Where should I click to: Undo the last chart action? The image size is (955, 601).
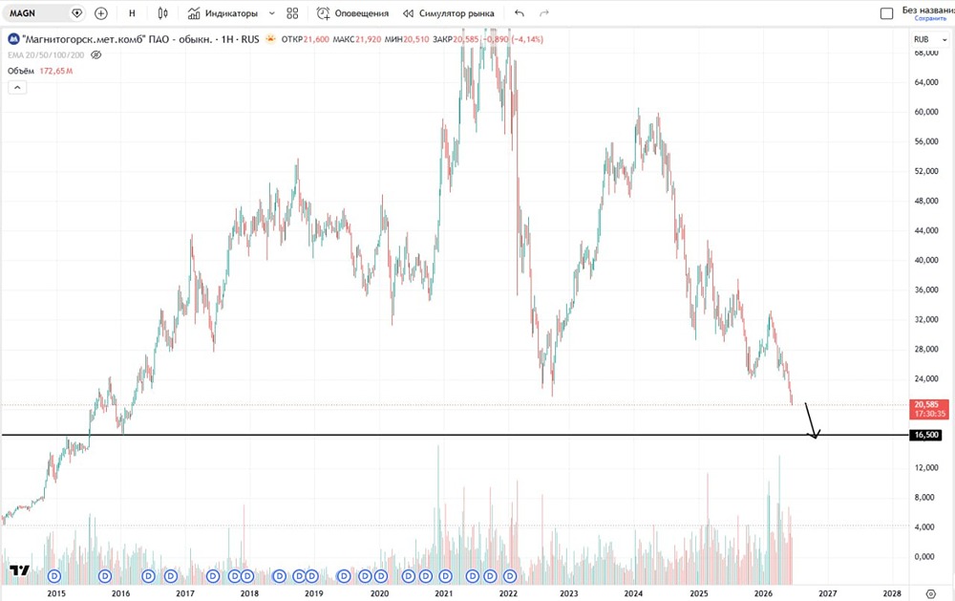[x=519, y=12]
